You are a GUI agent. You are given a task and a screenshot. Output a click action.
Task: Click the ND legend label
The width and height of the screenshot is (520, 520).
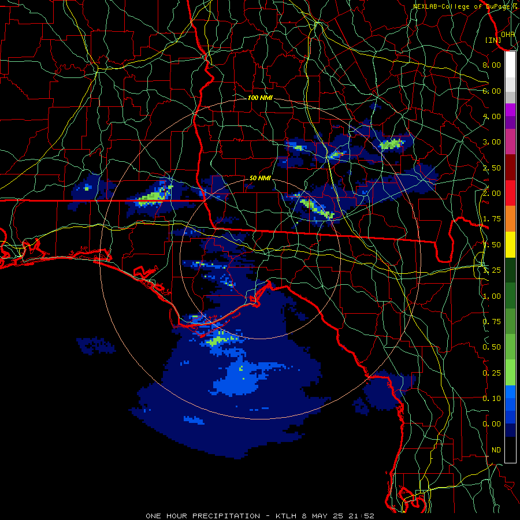(496, 450)
